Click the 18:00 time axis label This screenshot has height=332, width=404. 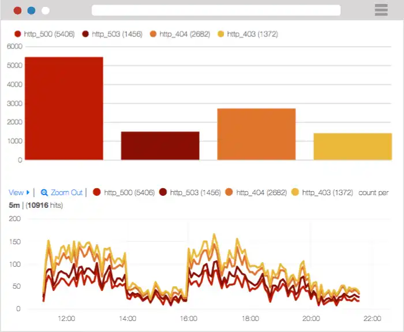tap(250, 319)
